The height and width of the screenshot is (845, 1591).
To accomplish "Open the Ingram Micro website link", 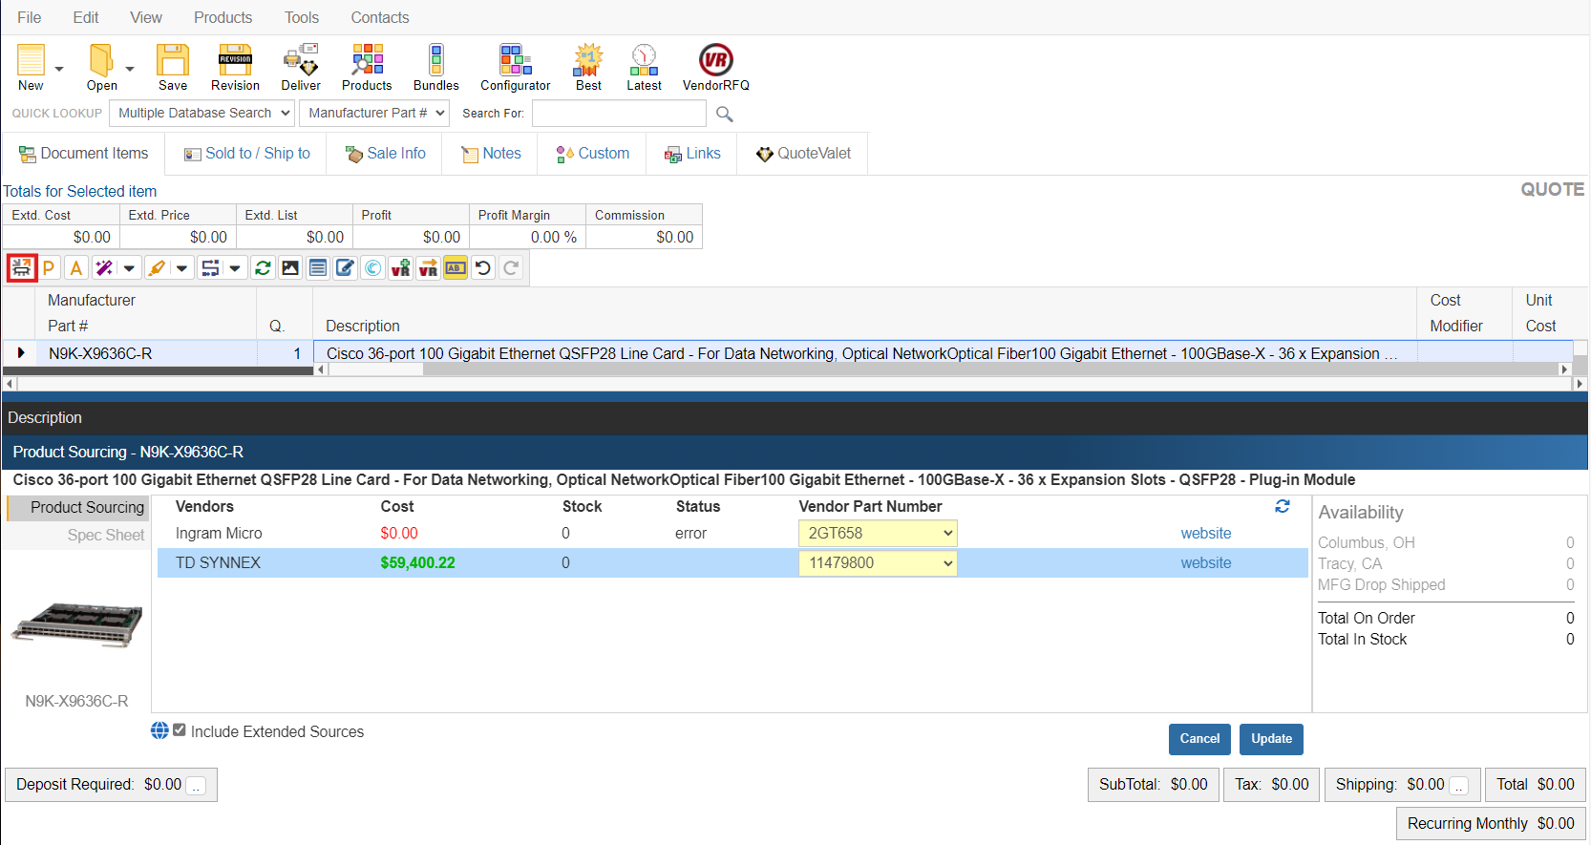I will point(1206,534).
